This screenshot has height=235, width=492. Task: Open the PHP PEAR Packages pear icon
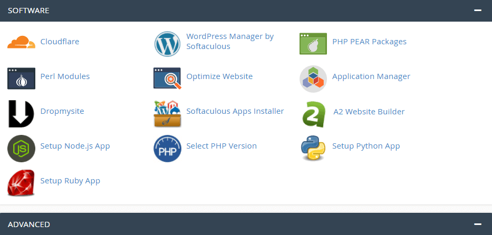coord(313,44)
